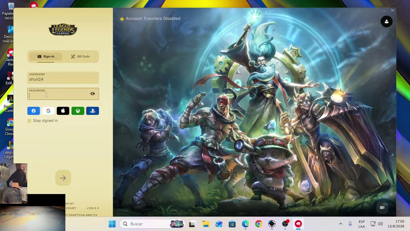Click the camera icon on the artwork
Viewport: 410px width, 231px height.
pyautogui.click(x=382, y=208)
